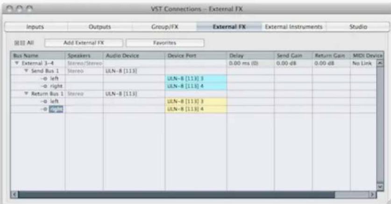The width and height of the screenshot is (391, 204).
Task: Click the Audio Device column header
Action: tap(134, 56)
